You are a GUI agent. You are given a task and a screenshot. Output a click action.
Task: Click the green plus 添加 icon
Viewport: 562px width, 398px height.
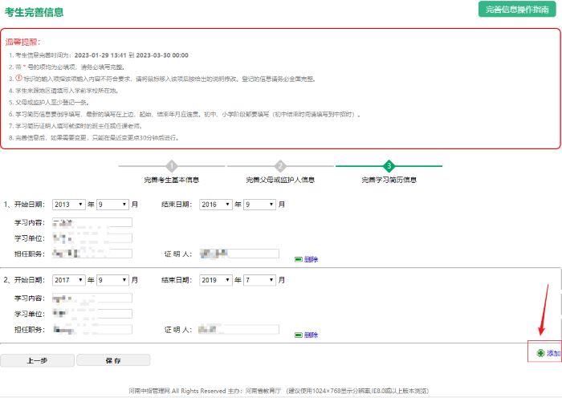(x=540, y=353)
